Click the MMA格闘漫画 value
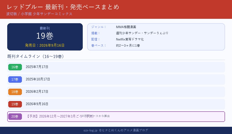Image resolution: width=232 pixels, height=134 pixels. coord(126,27)
